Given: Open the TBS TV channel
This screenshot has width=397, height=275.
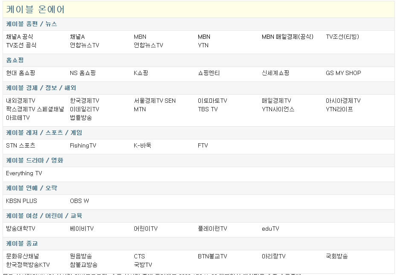Looking at the screenshot, I should click(208, 109).
